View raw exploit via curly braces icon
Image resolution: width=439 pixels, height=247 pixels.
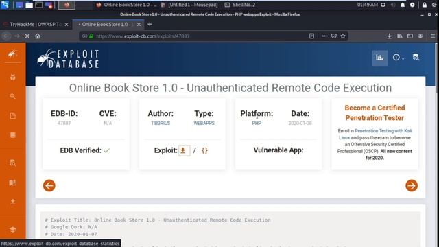(x=204, y=150)
